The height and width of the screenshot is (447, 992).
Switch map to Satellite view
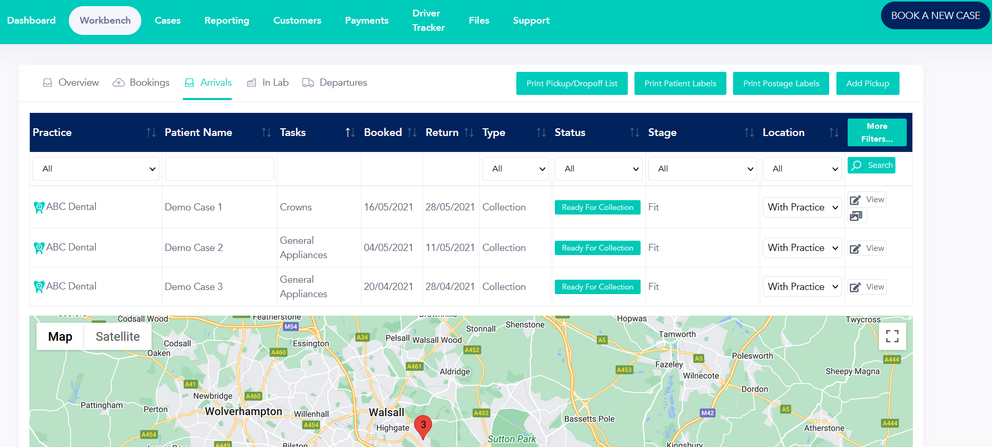[x=118, y=337]
